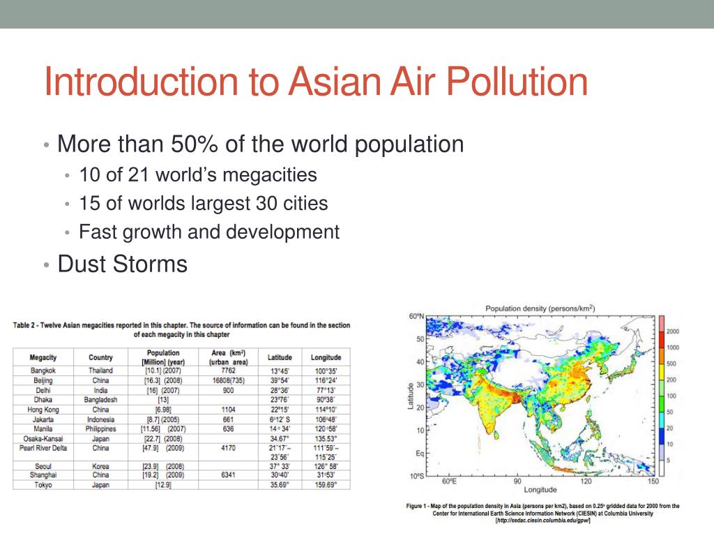Select the 'Population [Million] (year)' header

[163, 357]
